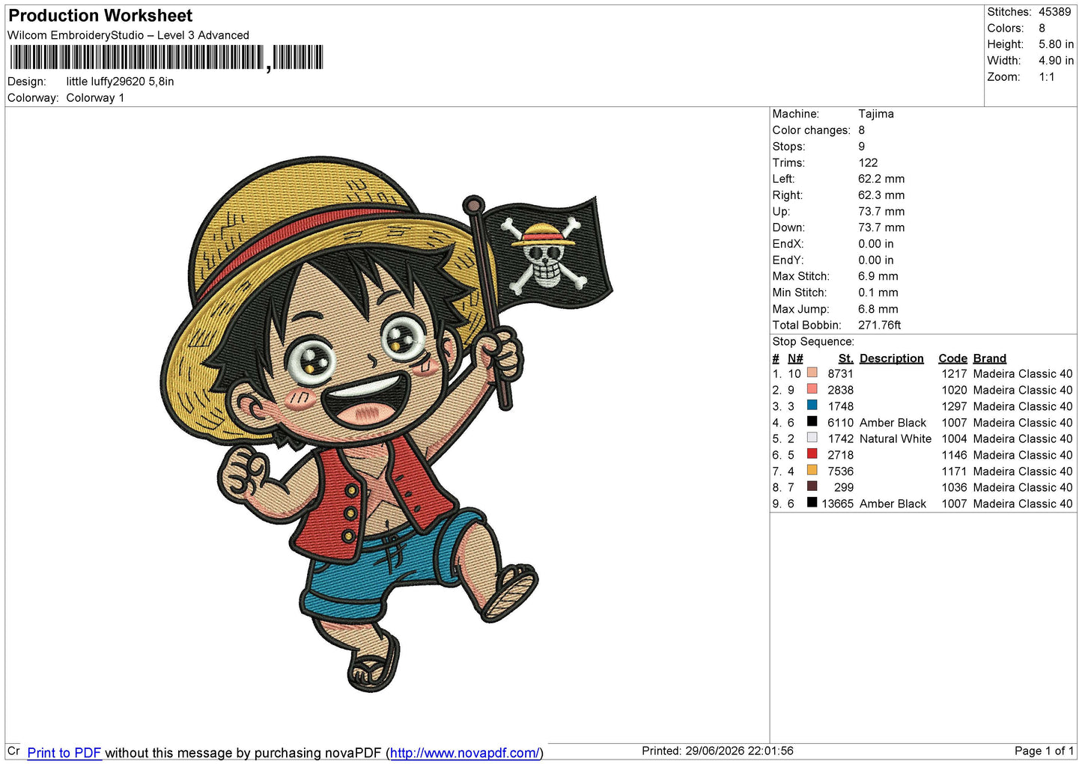Click the Luffy embroidery design preview
Screen dimensions: 1082x764
(x=387, y=424)
